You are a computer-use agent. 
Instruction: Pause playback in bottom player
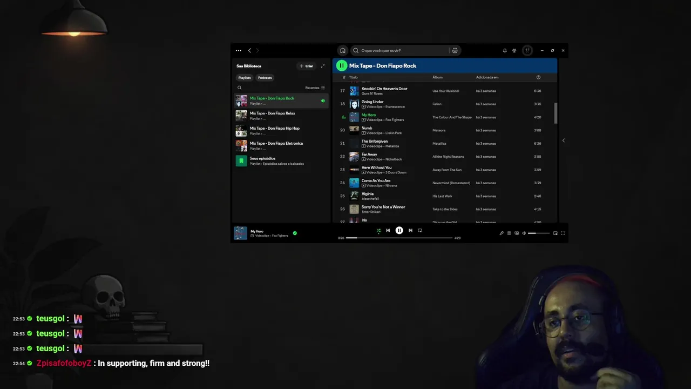(x=399, y=230)
